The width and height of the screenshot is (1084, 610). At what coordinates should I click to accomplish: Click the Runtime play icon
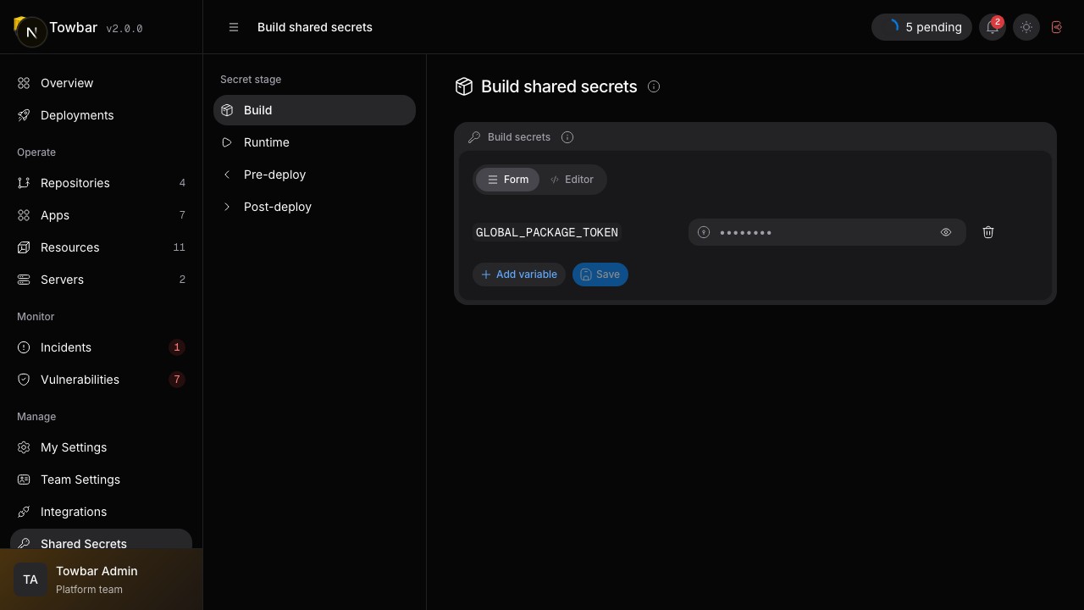coord(227,142)
